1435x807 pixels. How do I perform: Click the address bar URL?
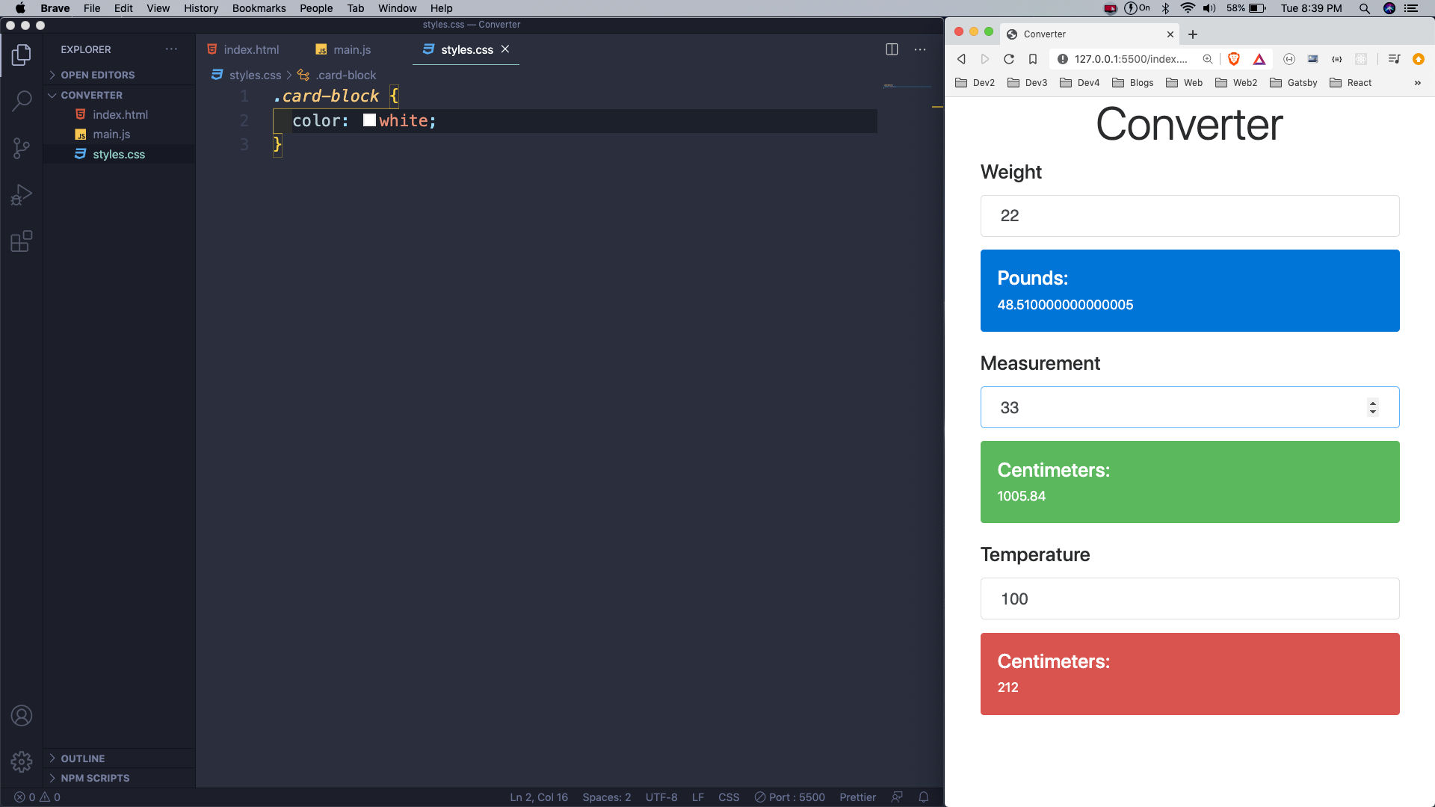[1131, 59]
